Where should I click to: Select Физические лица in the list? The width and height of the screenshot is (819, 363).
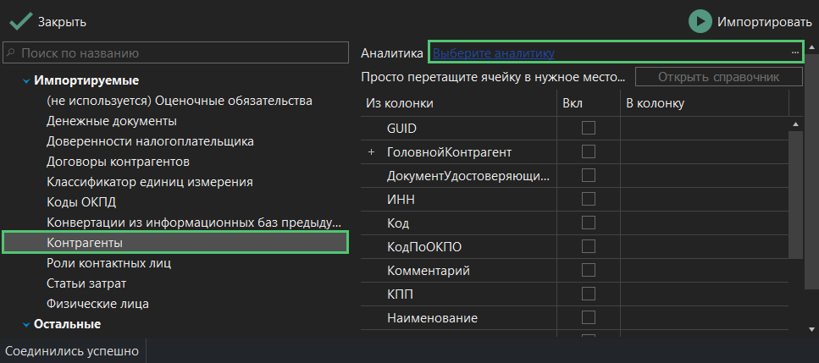point(103,304)
